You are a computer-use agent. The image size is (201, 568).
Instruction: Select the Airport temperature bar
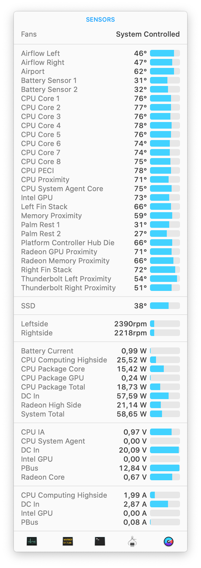click(x=165, y=71)
